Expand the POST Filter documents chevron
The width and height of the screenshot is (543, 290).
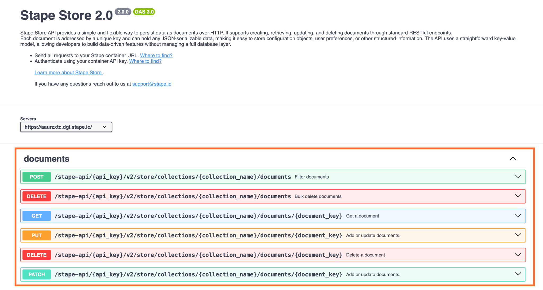[518, 177]
